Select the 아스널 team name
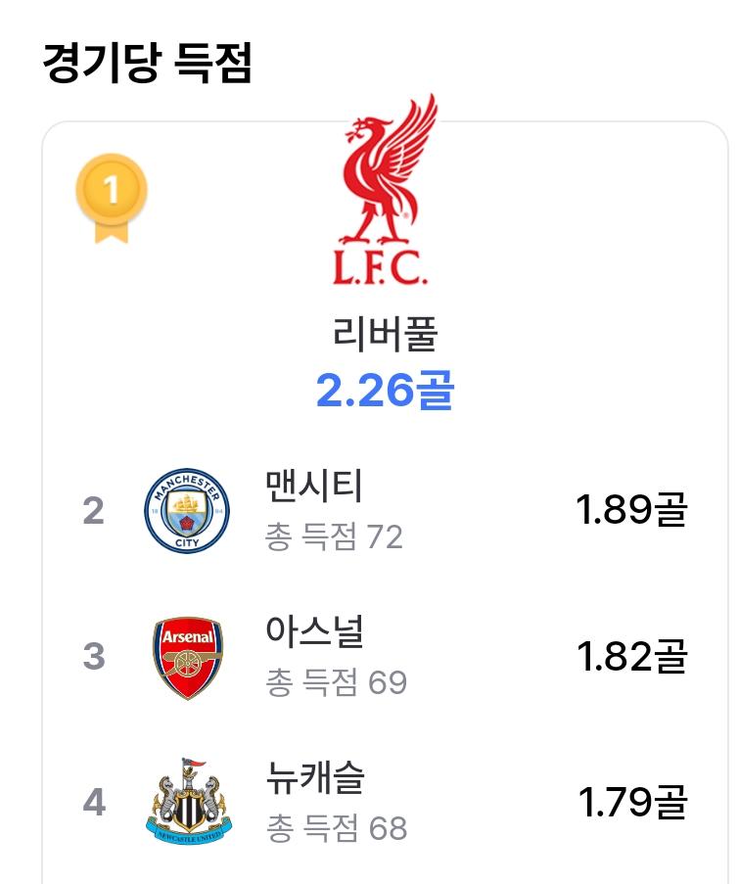 (x=314, y=630)
